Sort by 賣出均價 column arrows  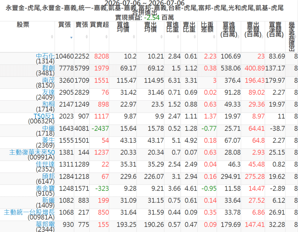pos(162,37)
